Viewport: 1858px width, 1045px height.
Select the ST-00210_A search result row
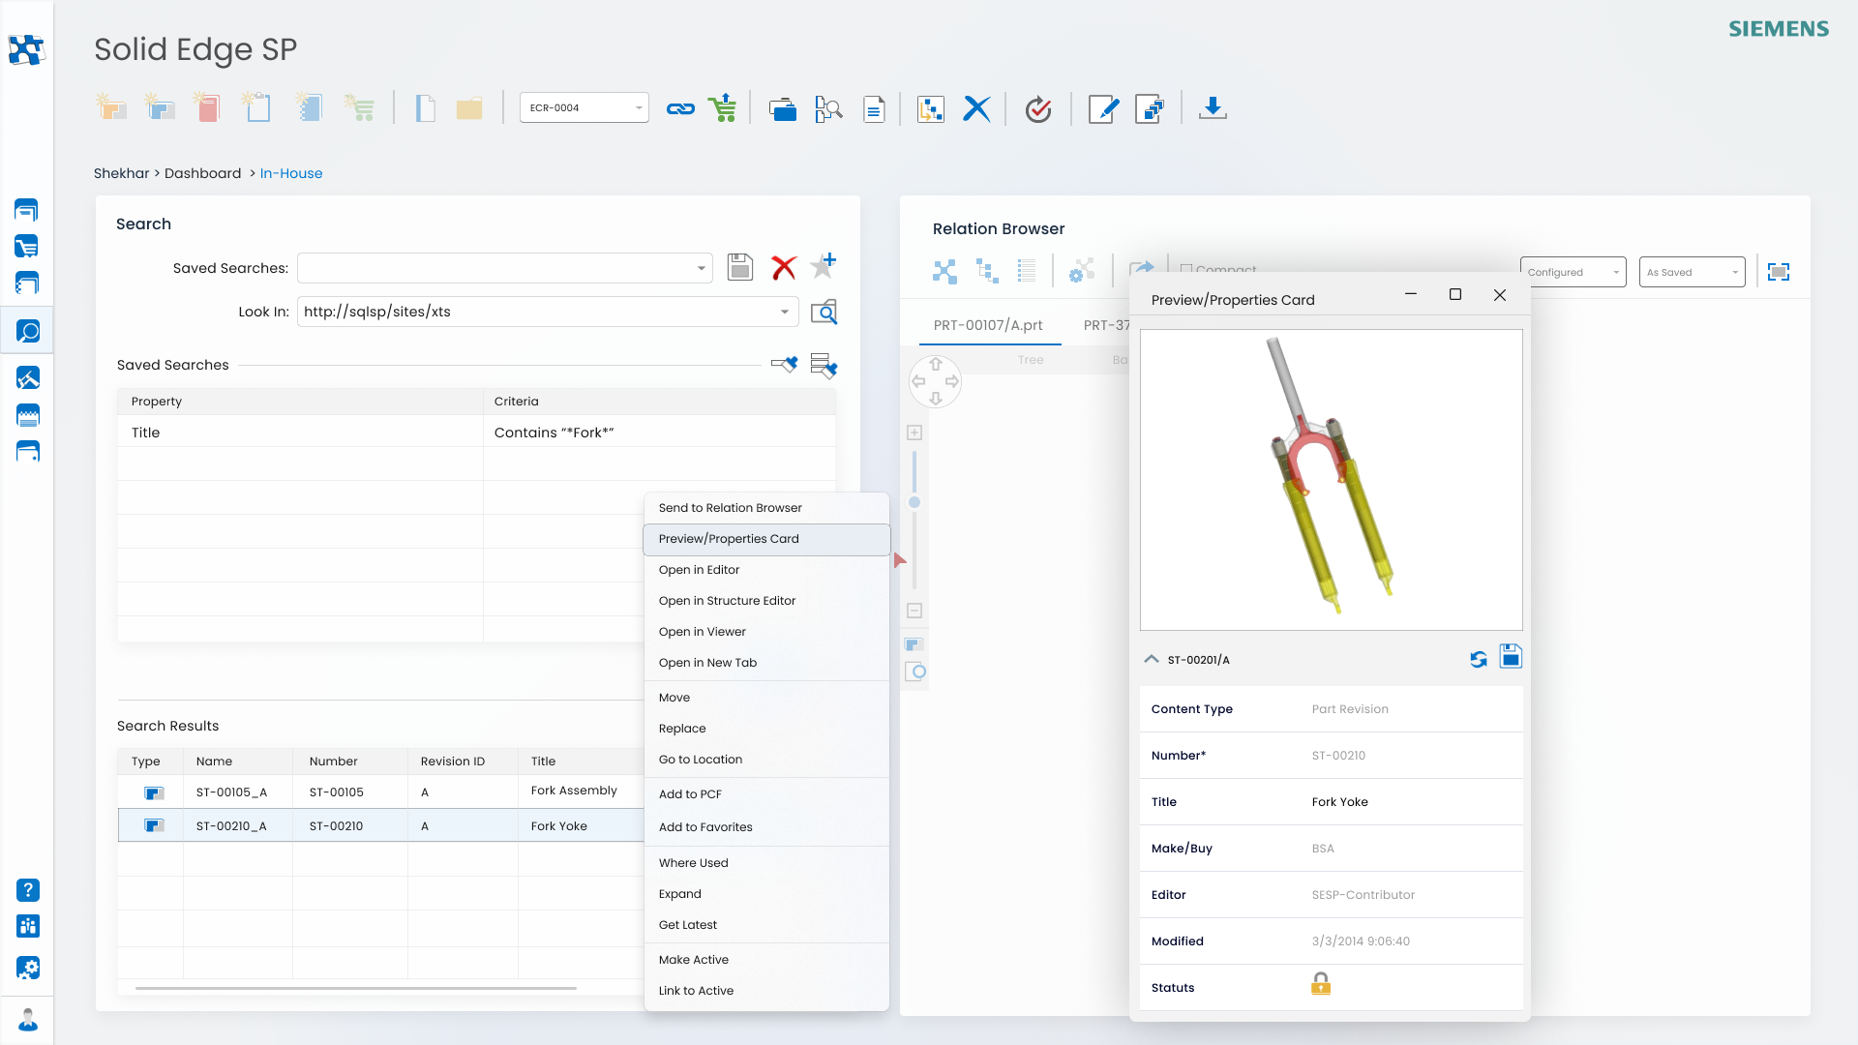[x=380, y=825]
